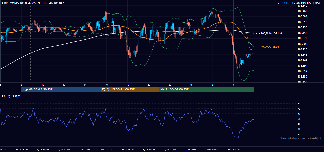Click price axis value 186.387

coord(302,16)
